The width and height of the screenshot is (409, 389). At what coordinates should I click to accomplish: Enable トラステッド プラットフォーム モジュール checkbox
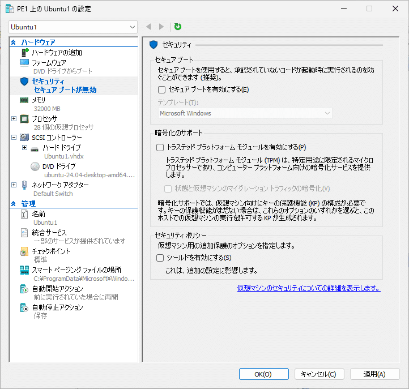pyautogui.click(x=160, y=148)
